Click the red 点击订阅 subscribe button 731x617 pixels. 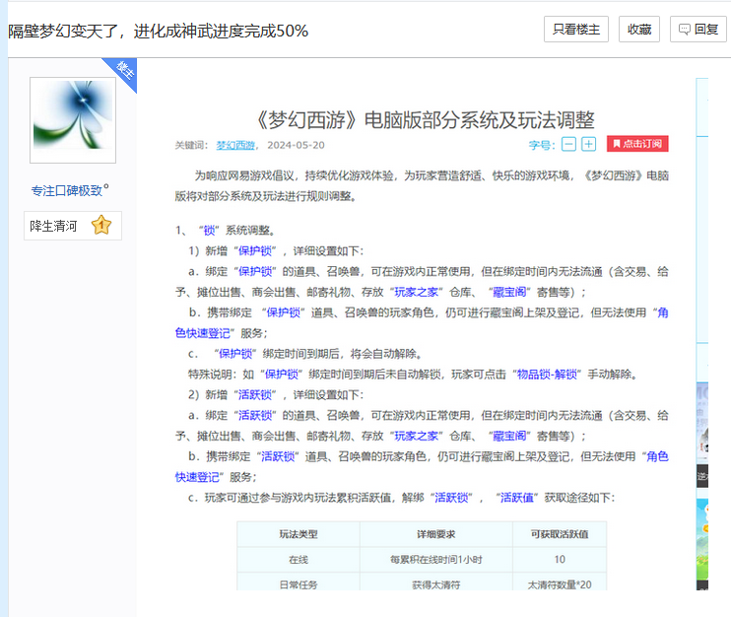(x=637, y=144)
